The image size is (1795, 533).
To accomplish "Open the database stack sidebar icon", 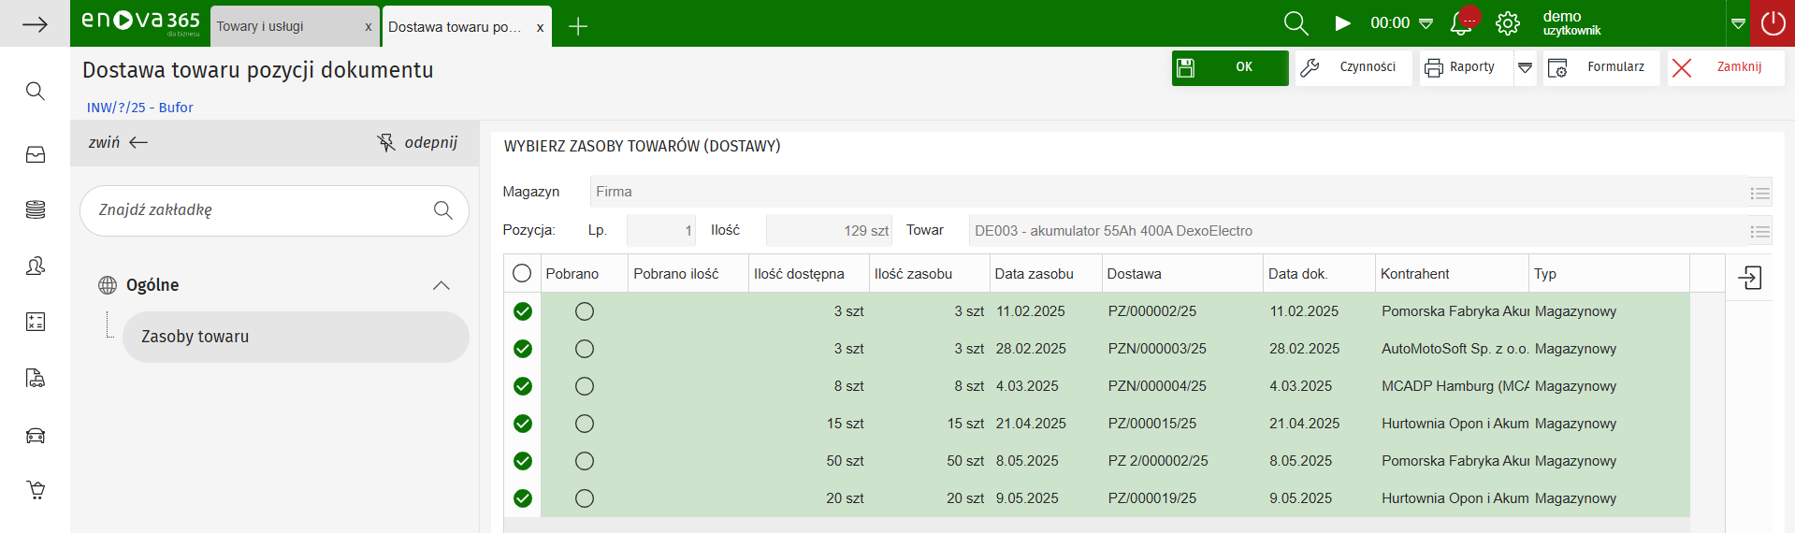I will tap(36, 209).
